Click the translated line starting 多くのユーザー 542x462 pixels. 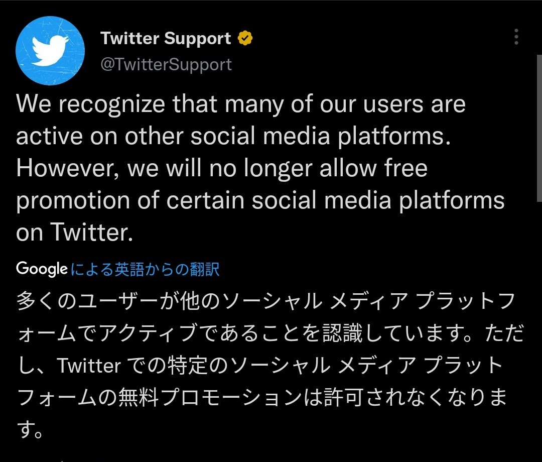(266, 302)
